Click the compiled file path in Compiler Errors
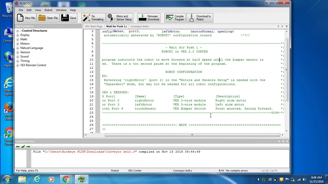 click(90, 152)
